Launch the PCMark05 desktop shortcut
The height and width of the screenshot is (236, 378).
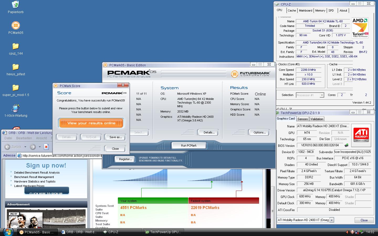click(16, 25)
